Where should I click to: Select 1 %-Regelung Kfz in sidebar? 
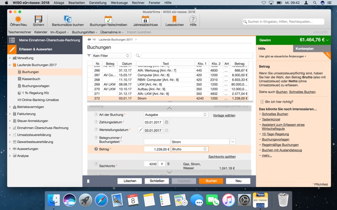tap(45, 93)
